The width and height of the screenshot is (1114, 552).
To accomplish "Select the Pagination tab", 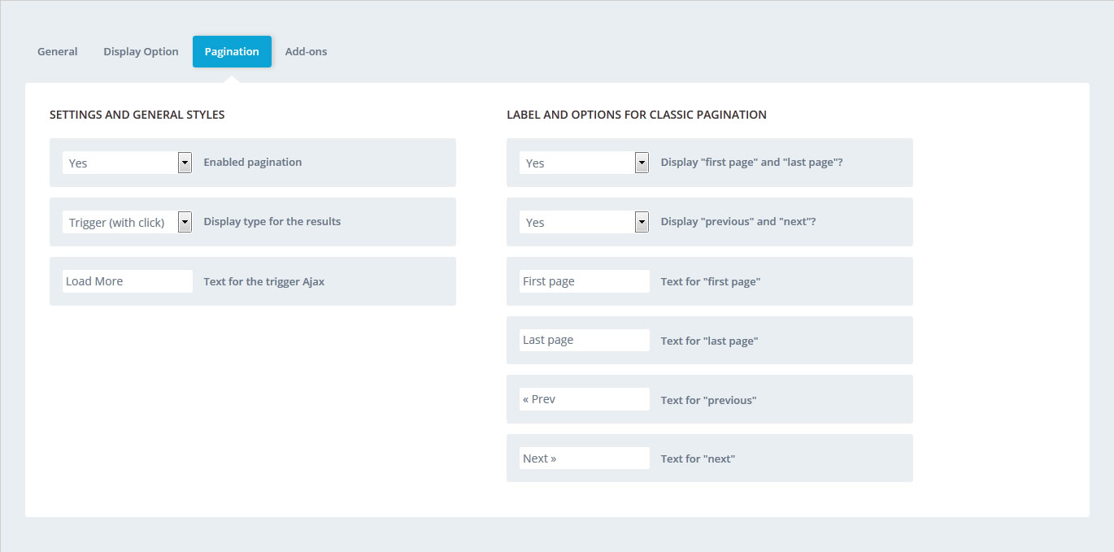I will click(x=232, y=51).
